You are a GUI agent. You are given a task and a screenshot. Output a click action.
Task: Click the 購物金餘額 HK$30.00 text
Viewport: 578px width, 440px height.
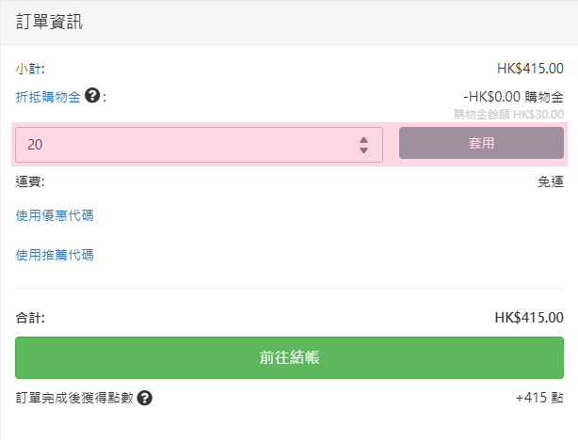click(x=508, y=114)
